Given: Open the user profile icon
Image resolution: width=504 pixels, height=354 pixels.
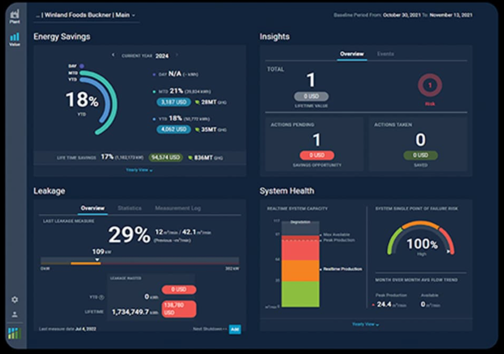Looking at the screenshot, I should (14, 314).
